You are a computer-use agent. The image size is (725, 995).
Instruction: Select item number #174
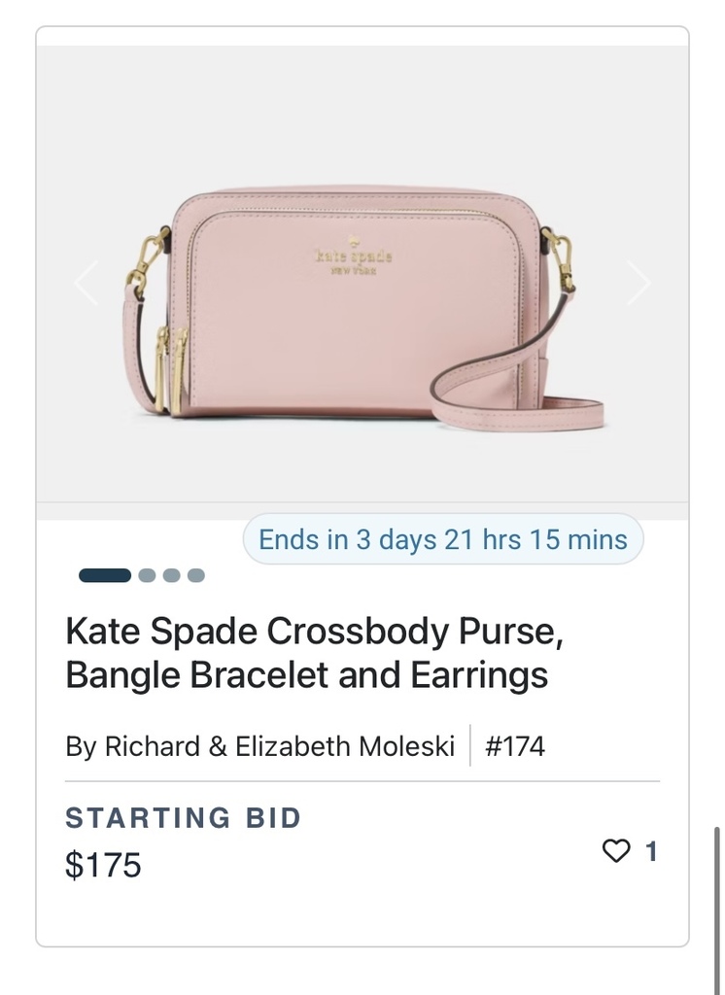(x=514, y=746)
